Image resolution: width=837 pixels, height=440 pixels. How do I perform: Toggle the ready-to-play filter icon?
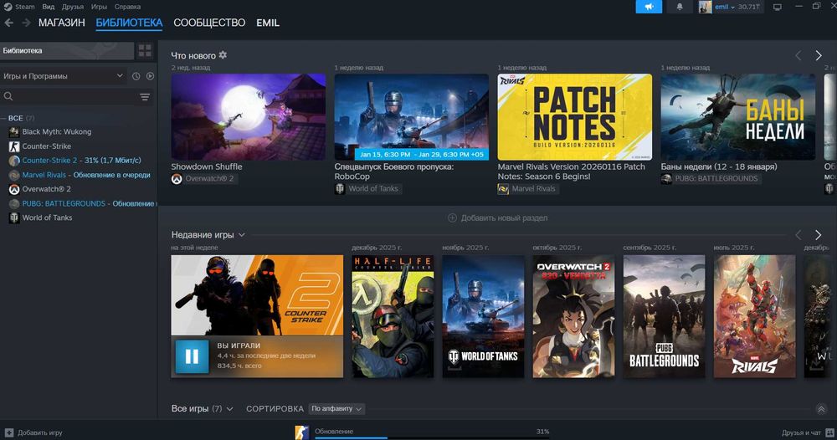pos(150,76)
